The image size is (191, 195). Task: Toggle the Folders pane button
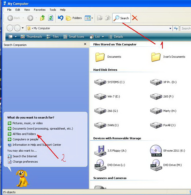pos(74,18)
